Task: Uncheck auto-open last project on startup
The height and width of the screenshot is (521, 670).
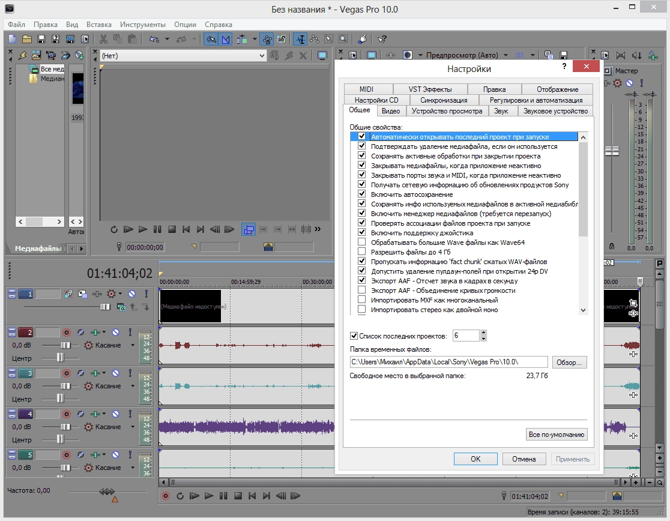Action: tap(361, 136)
